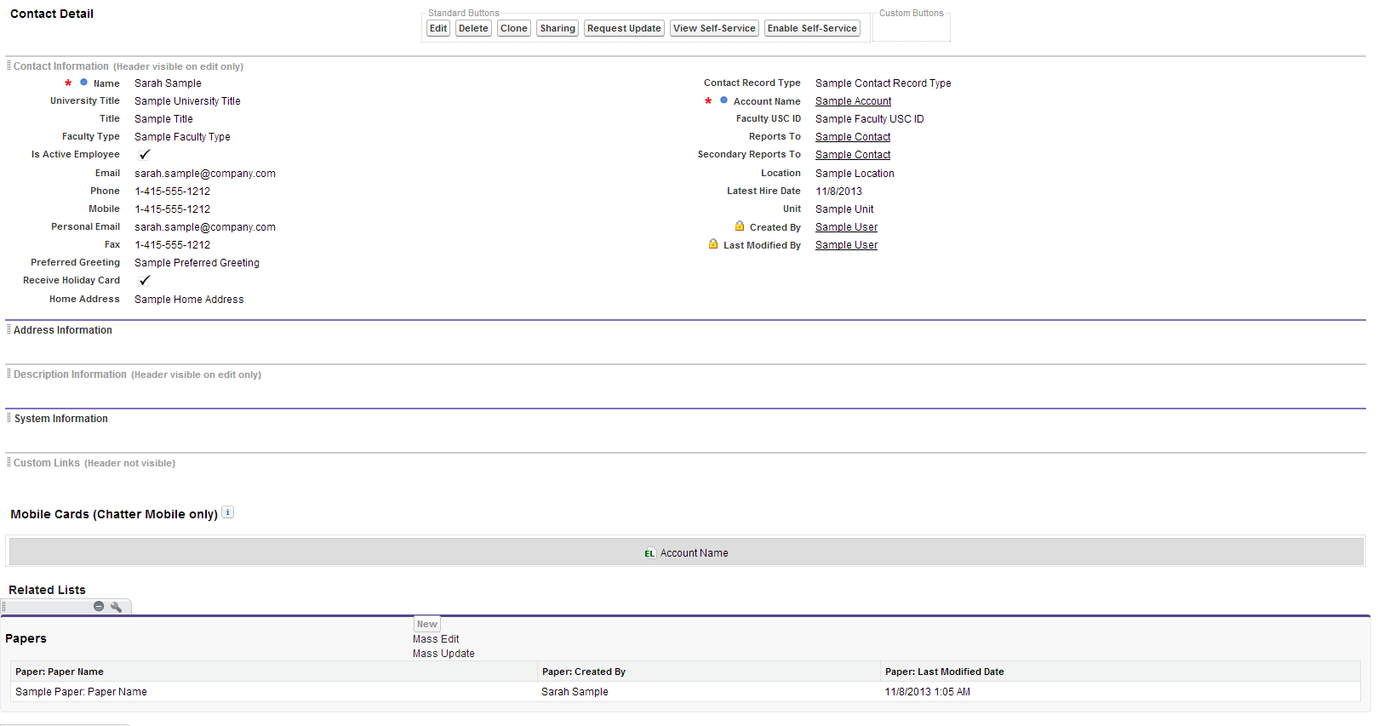Image resolution: width=1378 pixels, height=726 pixels.
Task: Click the Sharing standard button
Action: [x=557, y=28]
